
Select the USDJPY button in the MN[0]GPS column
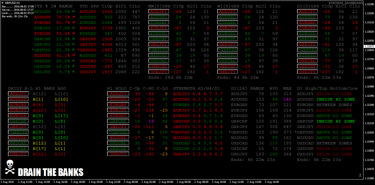pos(159,72)
